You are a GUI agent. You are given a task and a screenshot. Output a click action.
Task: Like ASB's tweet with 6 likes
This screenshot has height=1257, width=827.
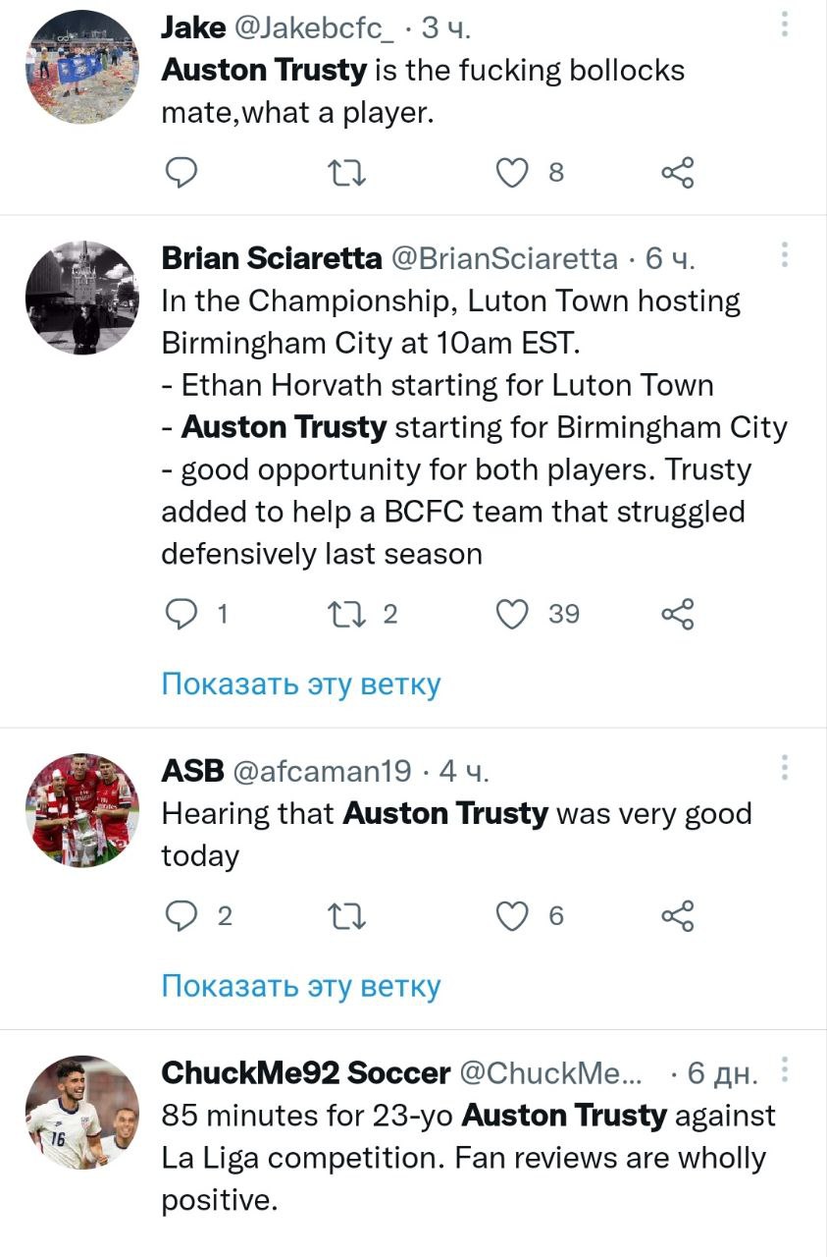coord(511,916)
